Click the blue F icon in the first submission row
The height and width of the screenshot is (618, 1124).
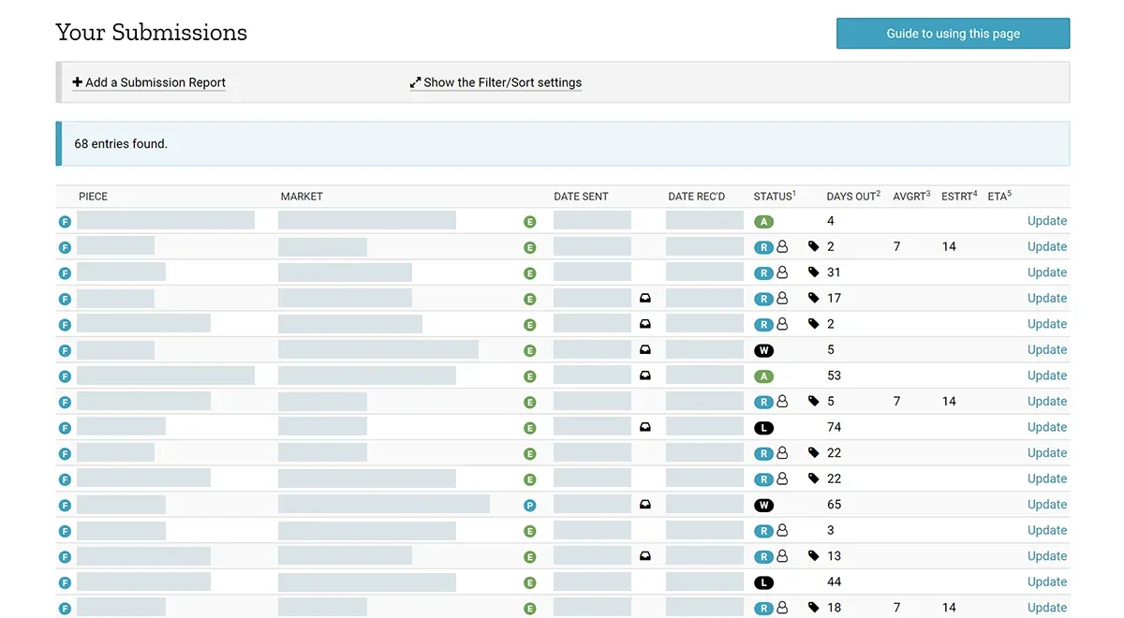click(65, 222)
